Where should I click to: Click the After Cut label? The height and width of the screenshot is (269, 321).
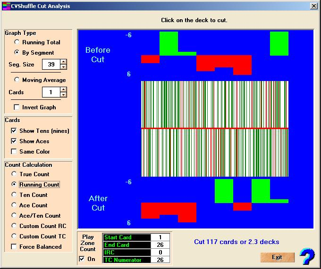[x=98, y=203]
